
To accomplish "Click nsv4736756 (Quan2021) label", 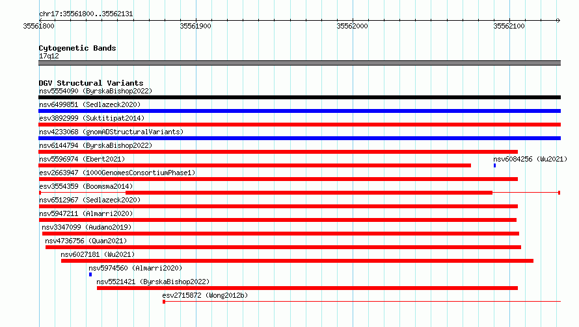I will (86, 241).
